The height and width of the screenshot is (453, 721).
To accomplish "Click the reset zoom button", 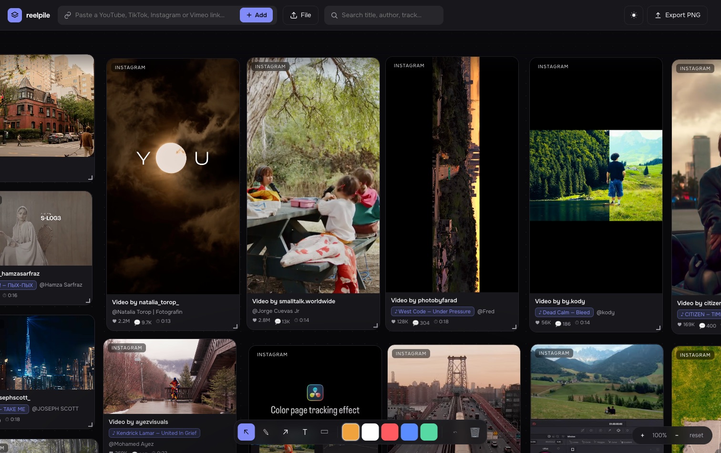I will [696, 435].
